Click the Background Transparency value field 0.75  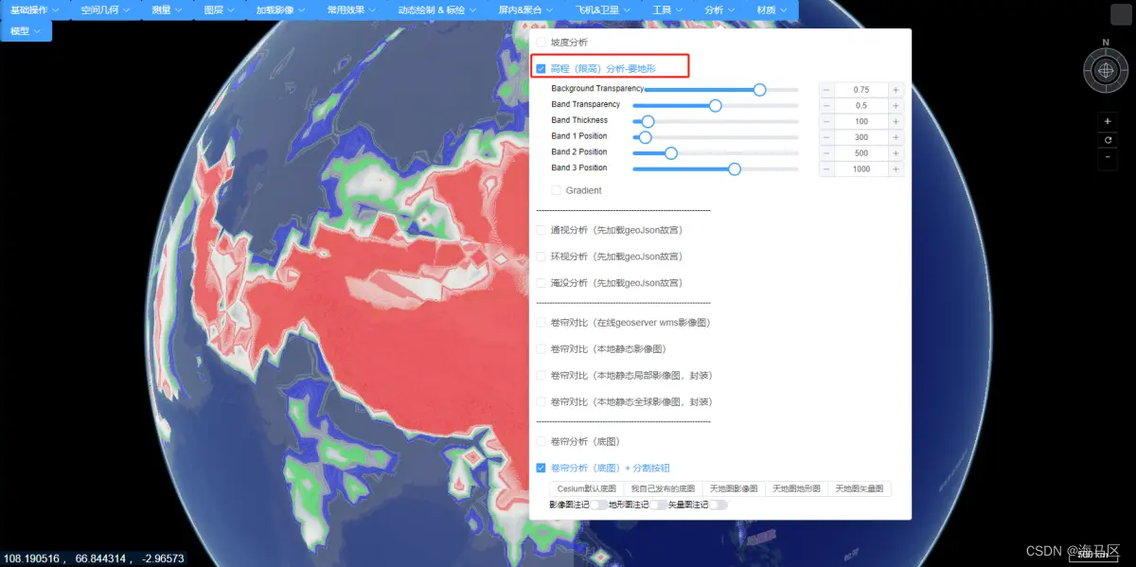[861, 90]
